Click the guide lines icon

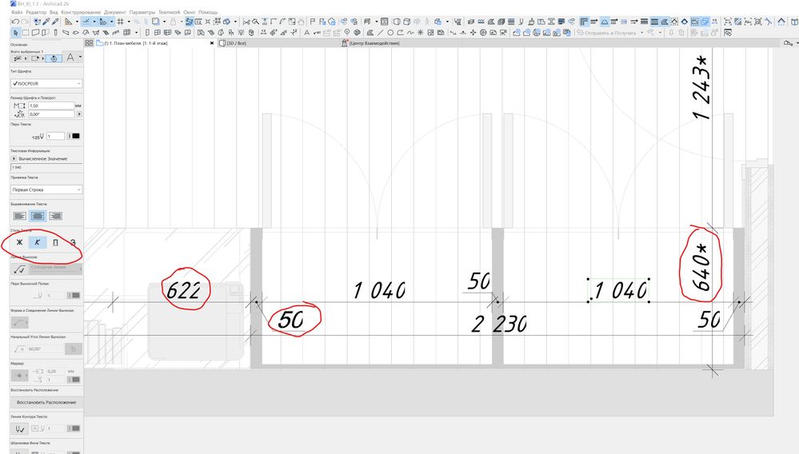pos(86,22)
